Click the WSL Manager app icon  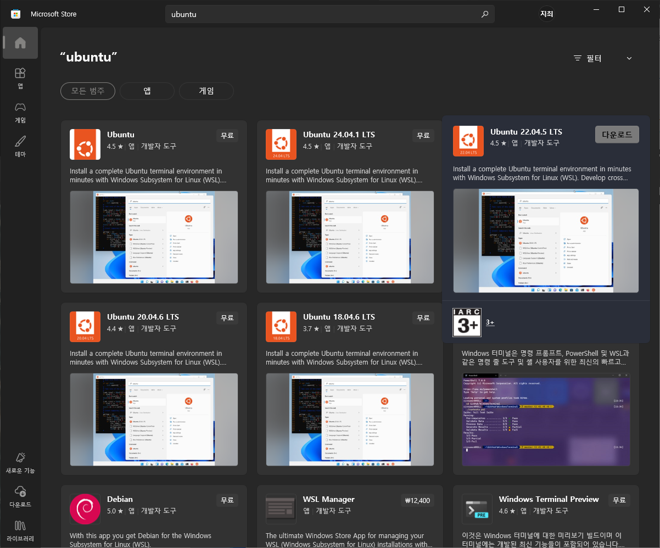pos(281,509)
